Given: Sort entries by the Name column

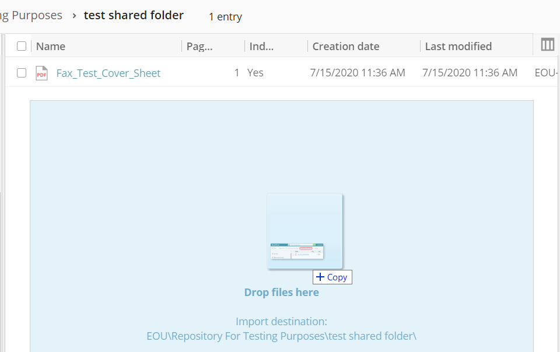Looking at the screenshot, I should pos(50,45).
